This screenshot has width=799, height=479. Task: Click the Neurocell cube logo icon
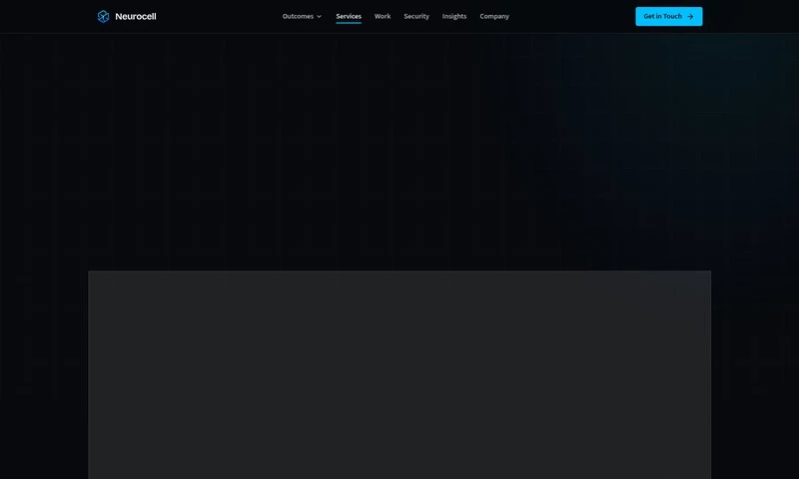(x=103, y=16)
